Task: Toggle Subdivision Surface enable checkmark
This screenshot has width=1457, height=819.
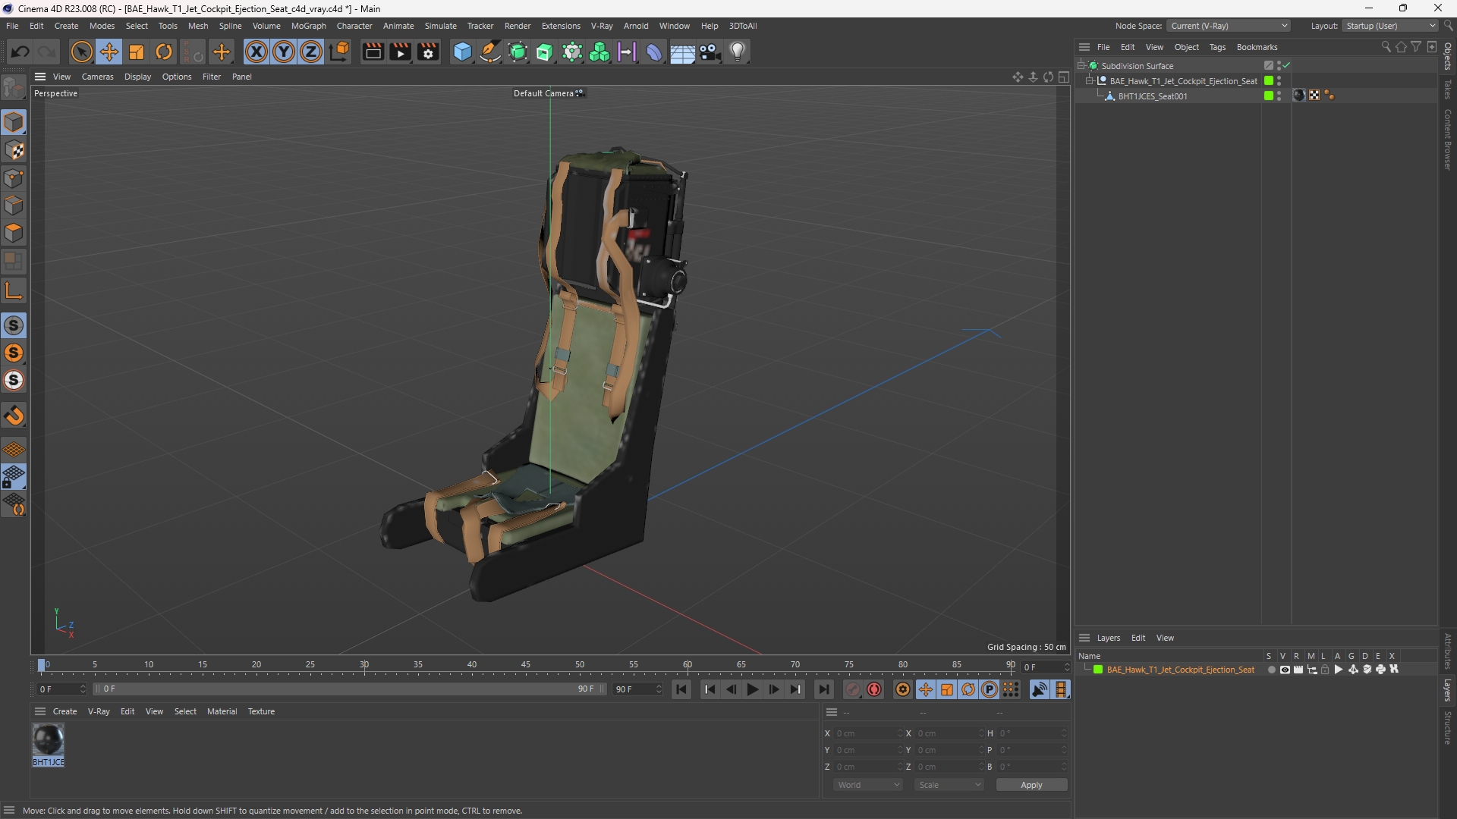Action: [1287, 66]
